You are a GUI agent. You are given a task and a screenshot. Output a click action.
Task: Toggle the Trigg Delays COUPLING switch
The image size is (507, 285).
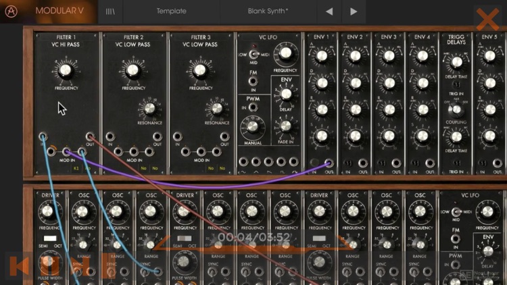456,110
